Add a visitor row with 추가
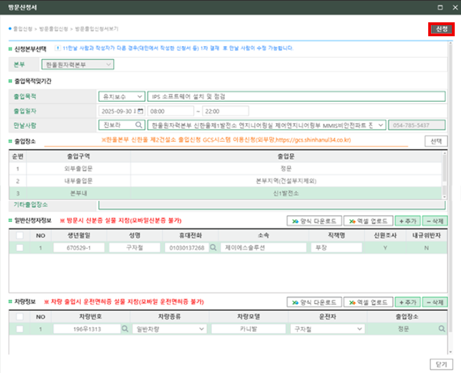Image resolution: width=461 pixels, height=373 pixels. pos(406,220)
